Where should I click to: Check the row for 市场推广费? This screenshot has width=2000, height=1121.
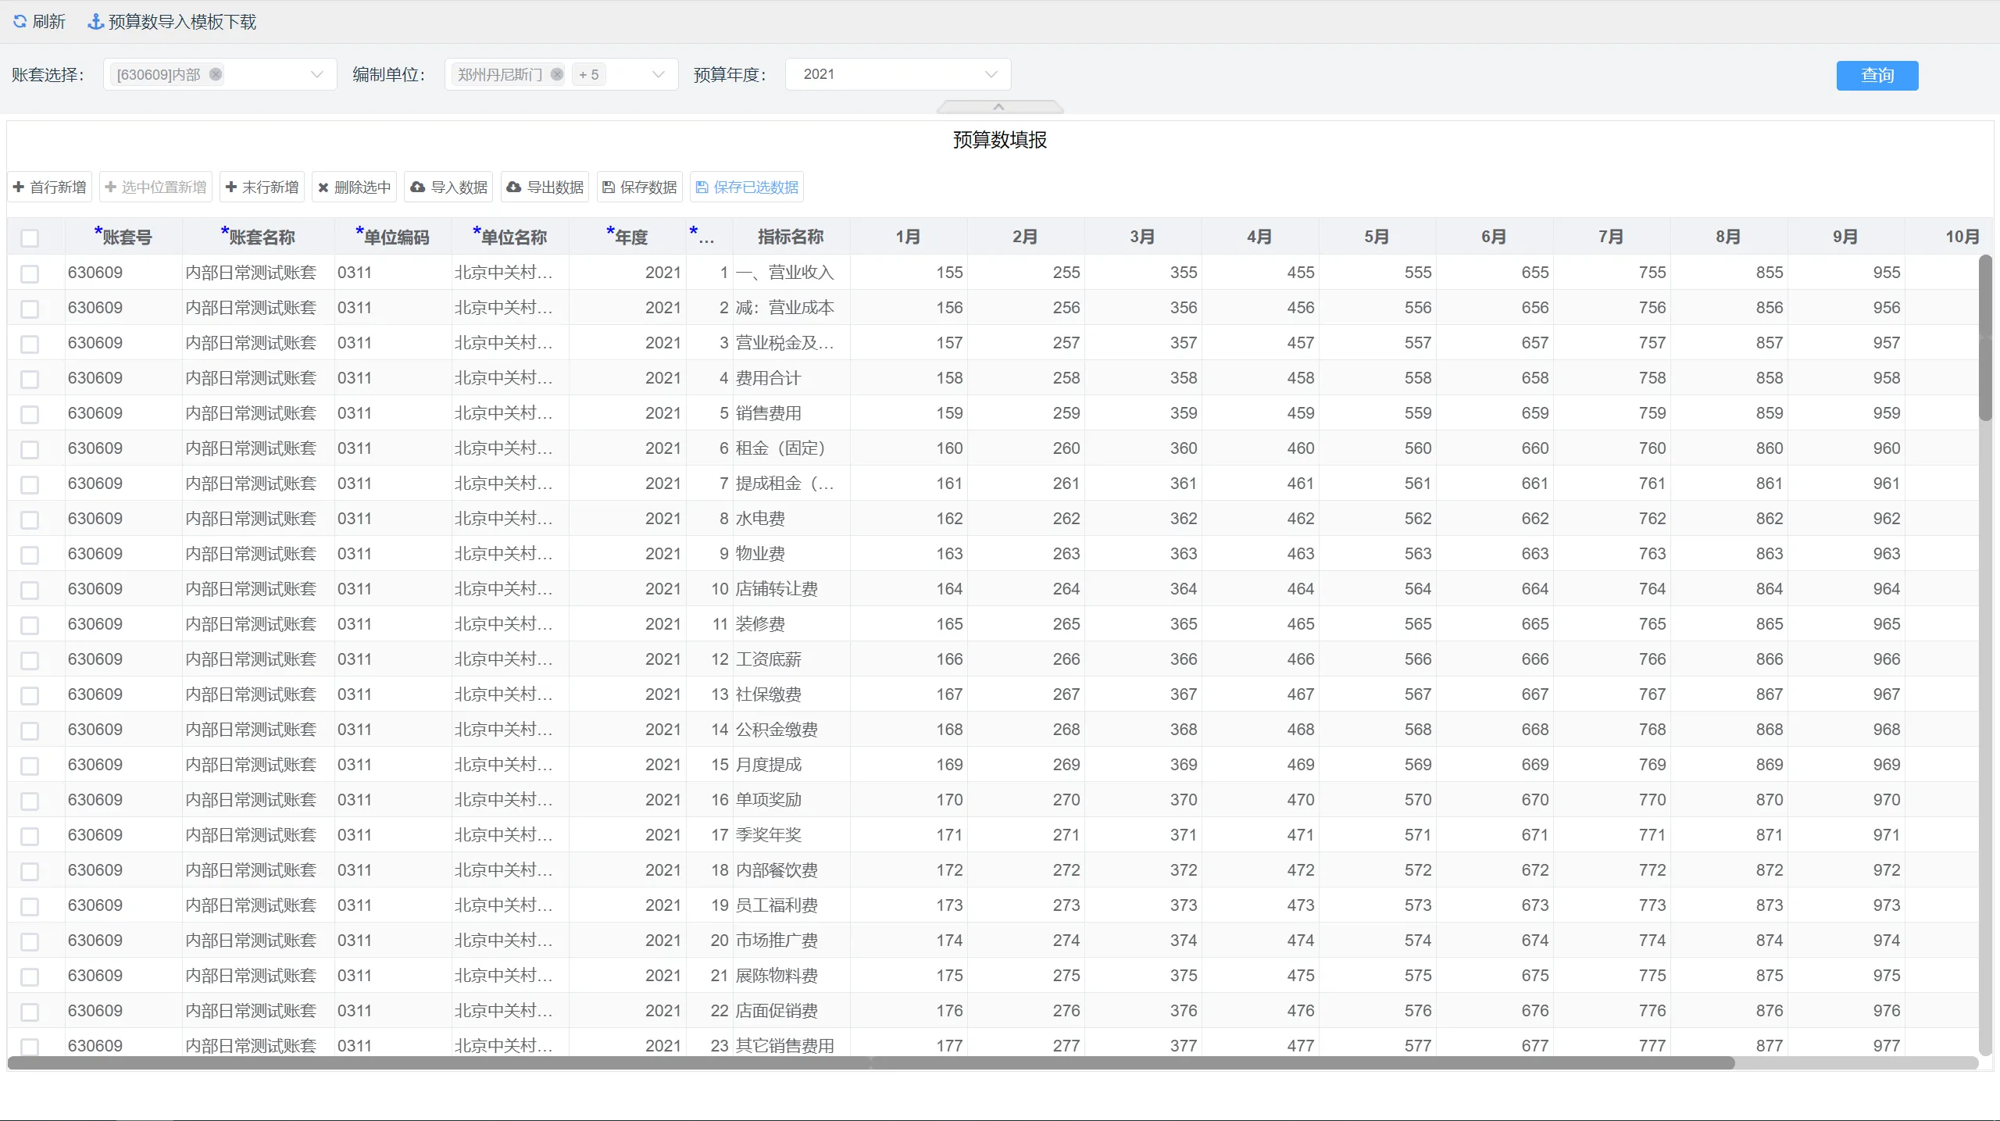30,941
